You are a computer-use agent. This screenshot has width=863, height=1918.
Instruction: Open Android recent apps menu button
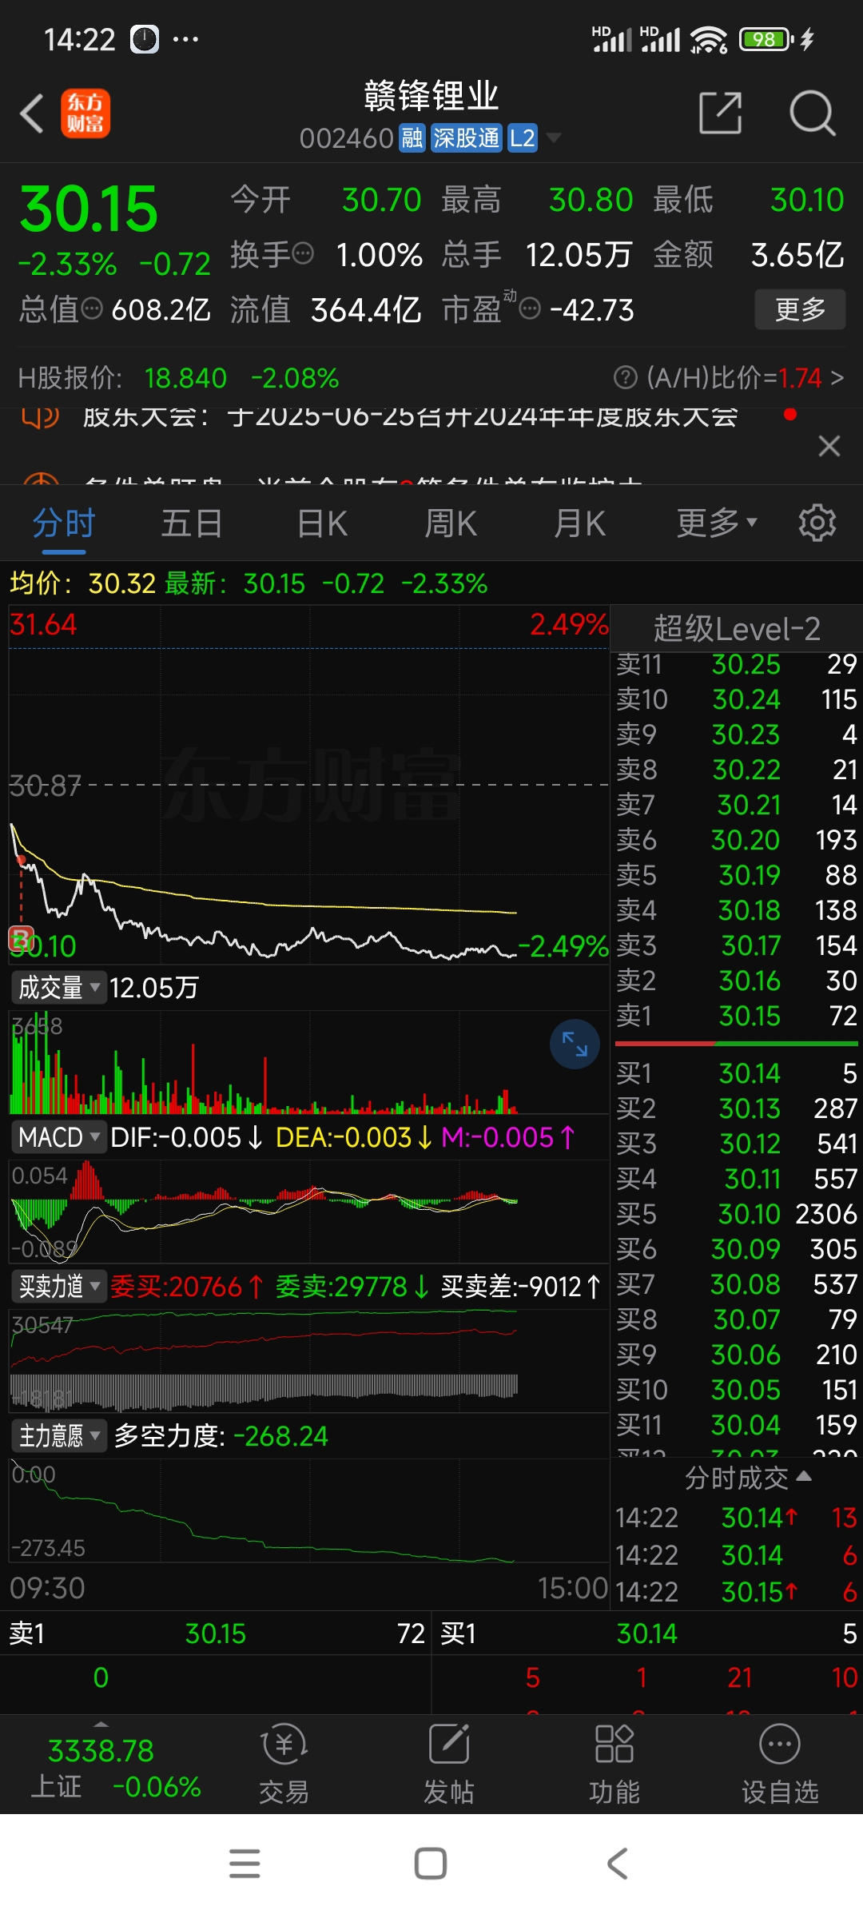pyautogui.click(x=245, y=1864)
